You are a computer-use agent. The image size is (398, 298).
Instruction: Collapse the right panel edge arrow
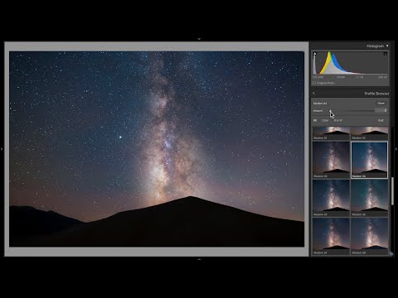396,149
